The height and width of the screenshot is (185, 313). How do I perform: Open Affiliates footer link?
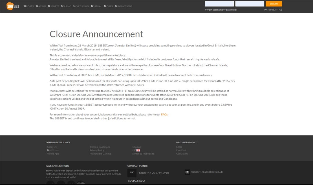[53, 150]
